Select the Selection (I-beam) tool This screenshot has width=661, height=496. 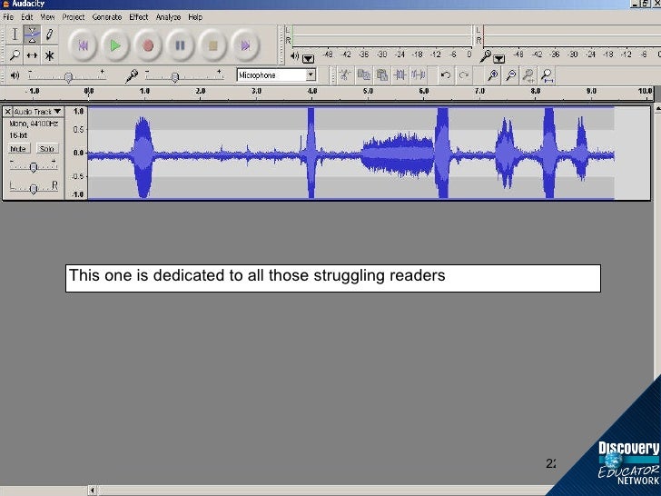coord(15,35)
